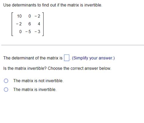Click the -2 entry in the matrix top row

(37, 16)
